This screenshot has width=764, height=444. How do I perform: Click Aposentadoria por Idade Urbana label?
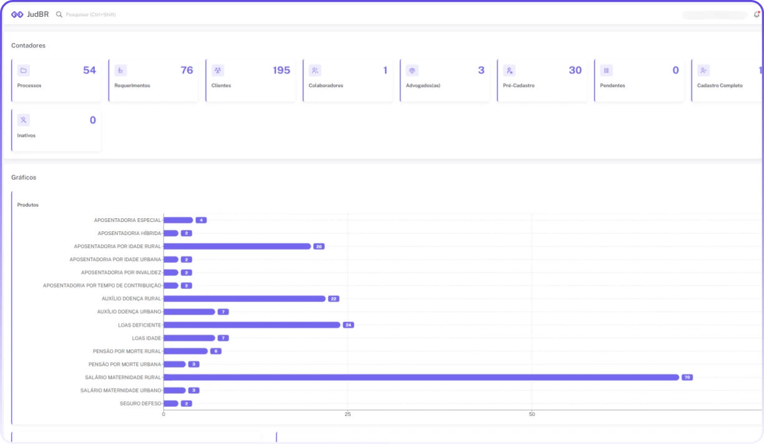point(115,259)
